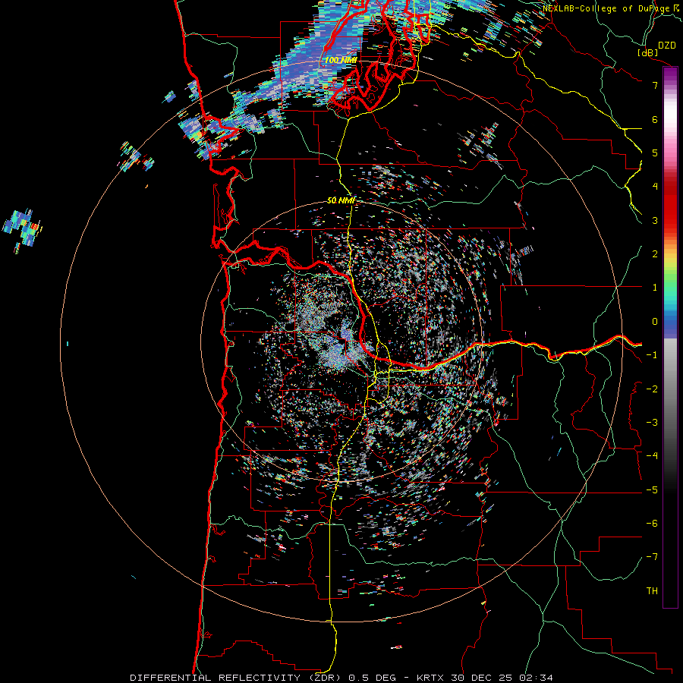Click the [dB] units label

click(648, 52)
